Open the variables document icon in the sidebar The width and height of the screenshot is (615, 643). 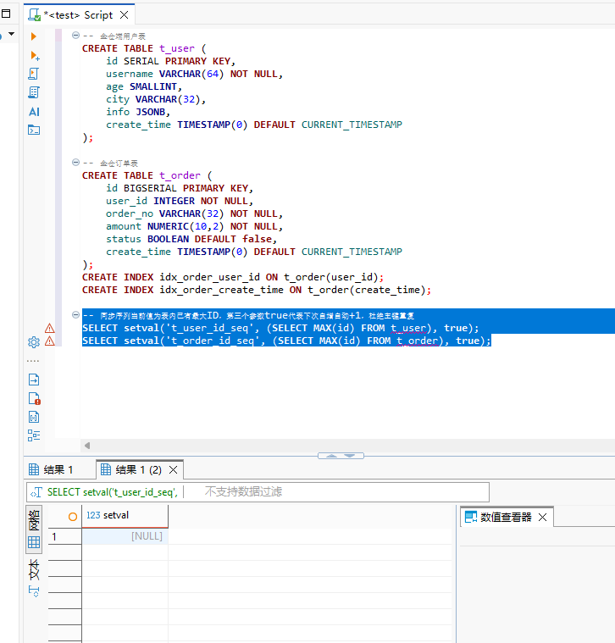coord(34,417)
